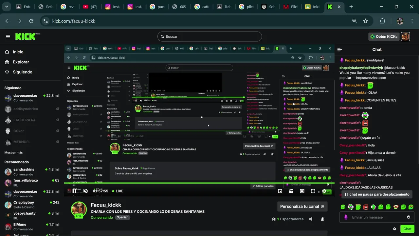Click the 1 Espectadores viewer count
The image size is (419, 236).
[x=288, y=219]
